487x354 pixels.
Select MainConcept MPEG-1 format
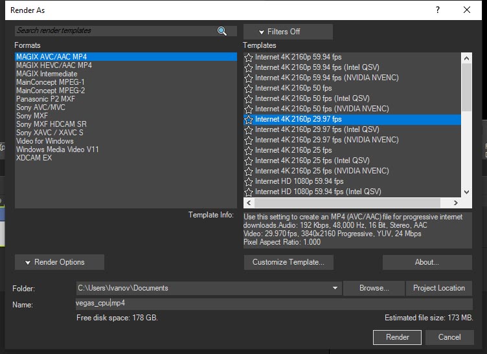pyautogui.click(x=126, y=82)
